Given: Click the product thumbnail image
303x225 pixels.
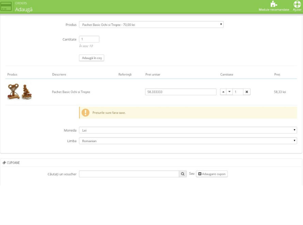Looking at the screenshot, I should coord(20,92).
